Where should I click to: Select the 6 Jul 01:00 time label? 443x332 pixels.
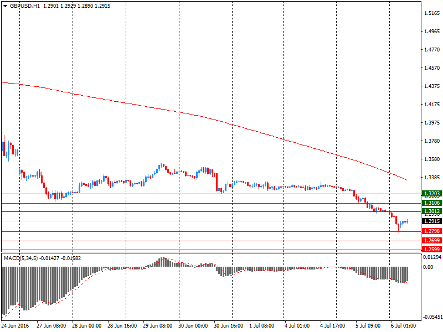click(403, 326)
